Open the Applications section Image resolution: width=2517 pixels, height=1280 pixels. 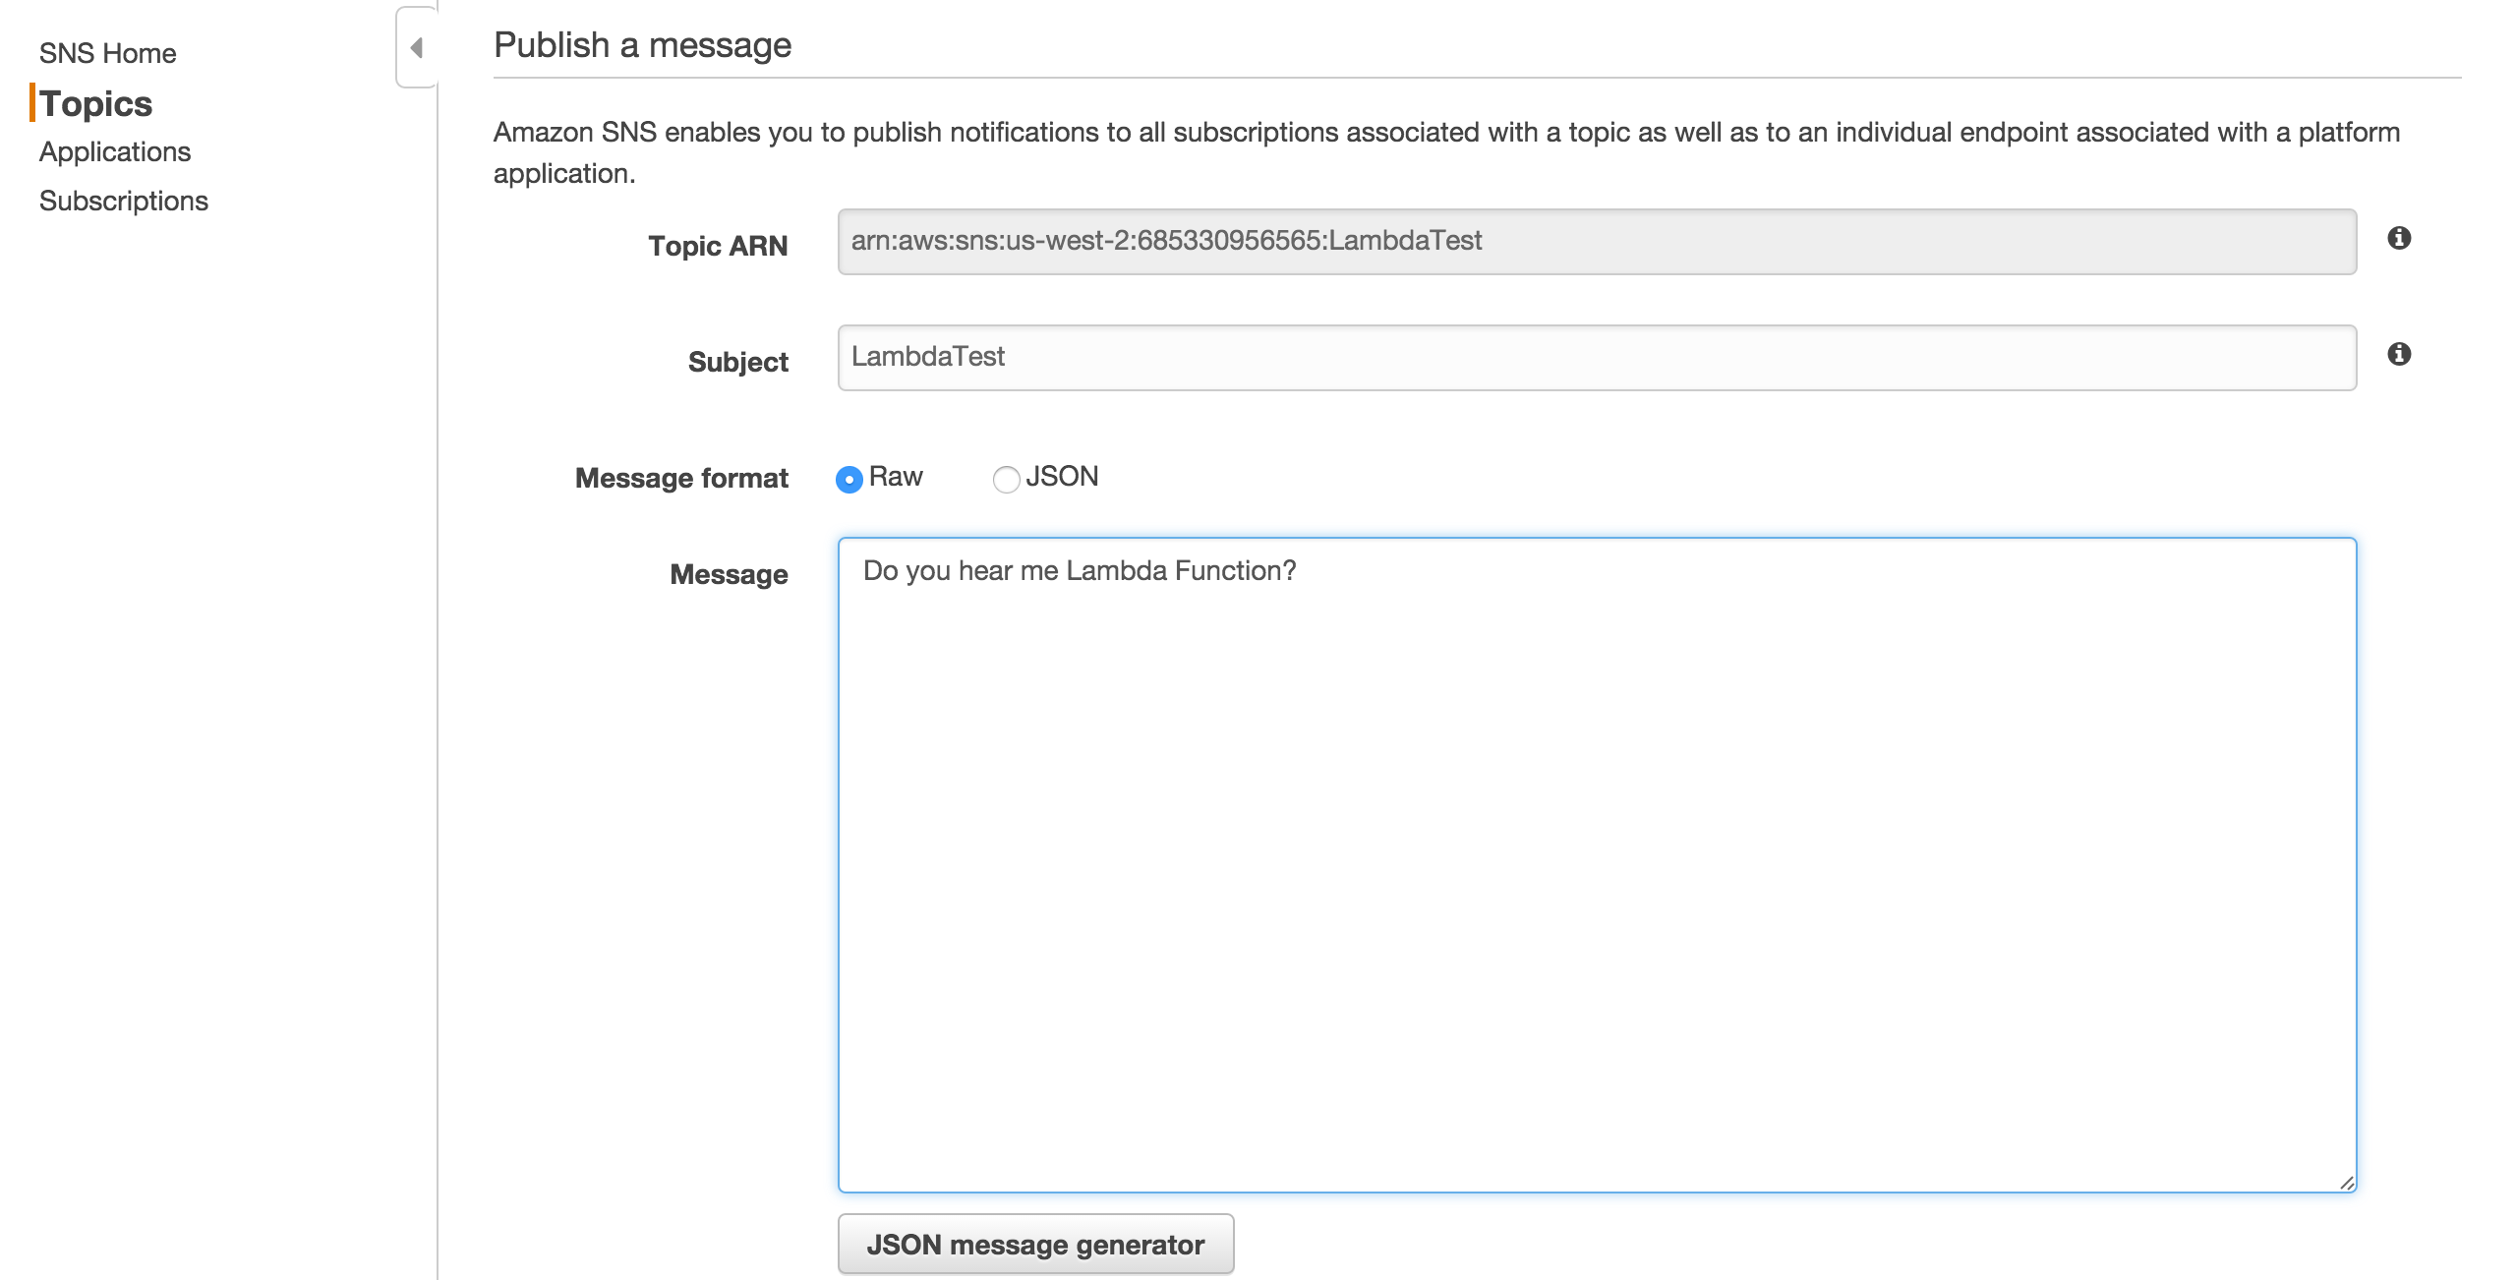point(114,151)
